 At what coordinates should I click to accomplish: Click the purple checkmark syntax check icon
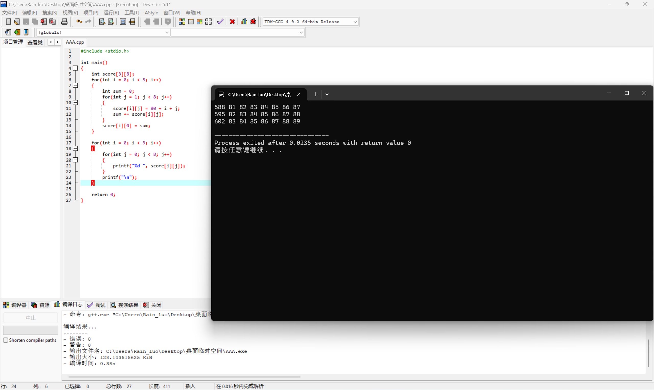220,21
